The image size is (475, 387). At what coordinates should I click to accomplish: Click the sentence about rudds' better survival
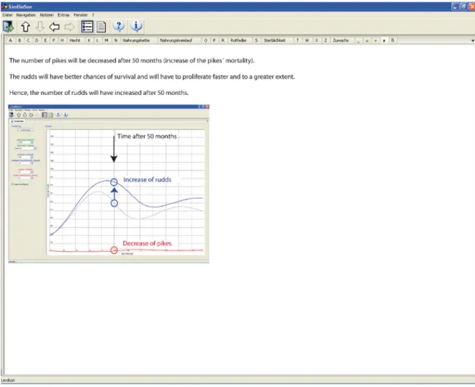pyautogui.click(x=152, y=77)
